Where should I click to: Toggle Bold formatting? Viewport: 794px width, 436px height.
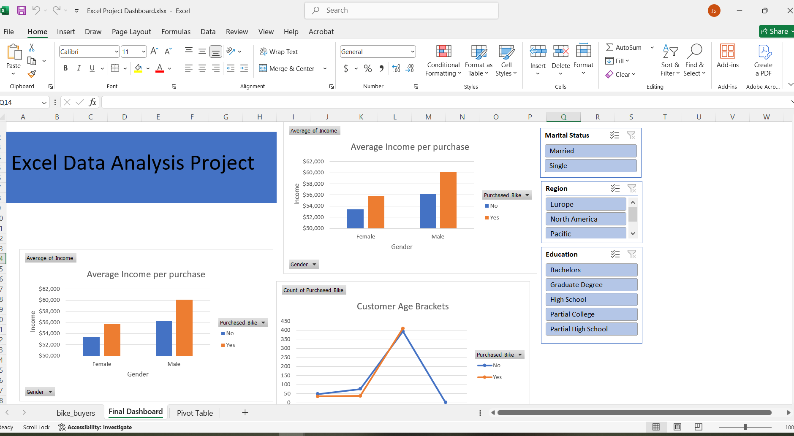coord(65,68)
